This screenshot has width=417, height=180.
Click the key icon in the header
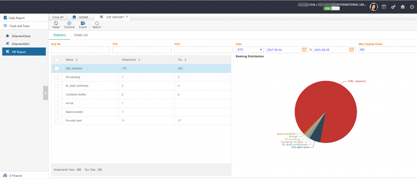[x=393, y=7]
